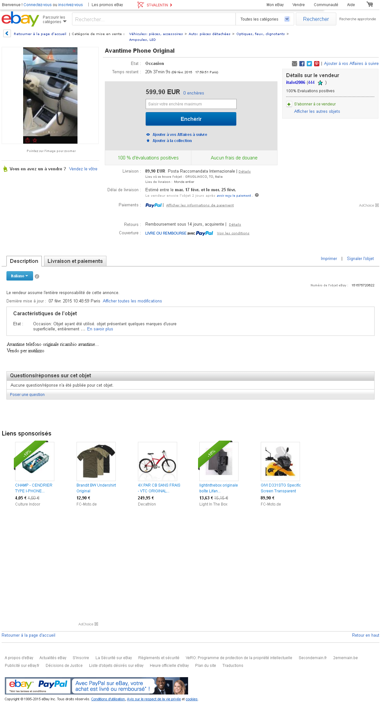The height and width of the screenshot is (717, 381).
Task: Click the Avantime phone product photo
Action: coord(50,95)
